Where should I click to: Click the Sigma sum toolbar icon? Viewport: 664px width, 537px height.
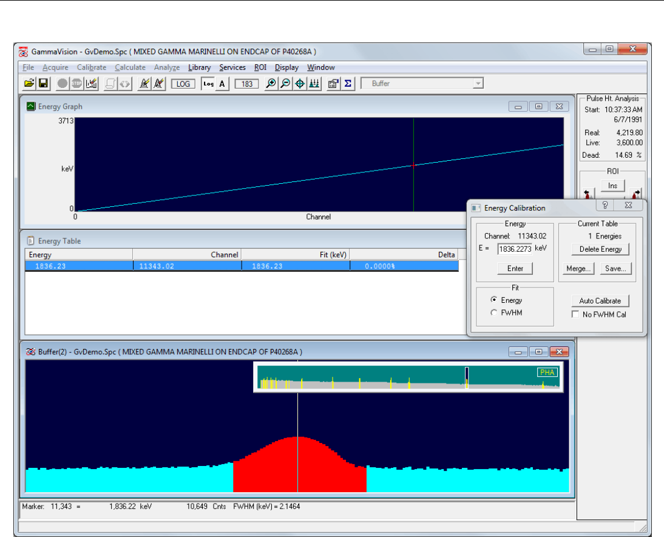(x=348, y=84)
